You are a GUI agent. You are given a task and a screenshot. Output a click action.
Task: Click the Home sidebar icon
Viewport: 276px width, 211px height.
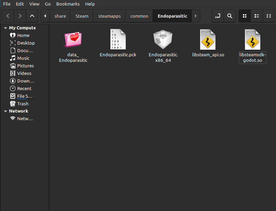click(13, 36)
